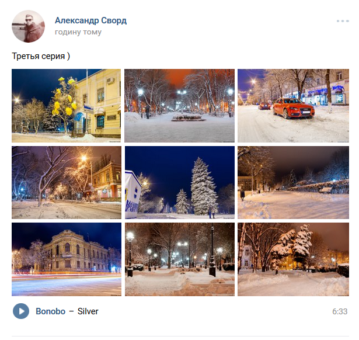Play the Bonobo Silver audio track
The width and height of the screenshot is (359, 340).
coord(21,311)
